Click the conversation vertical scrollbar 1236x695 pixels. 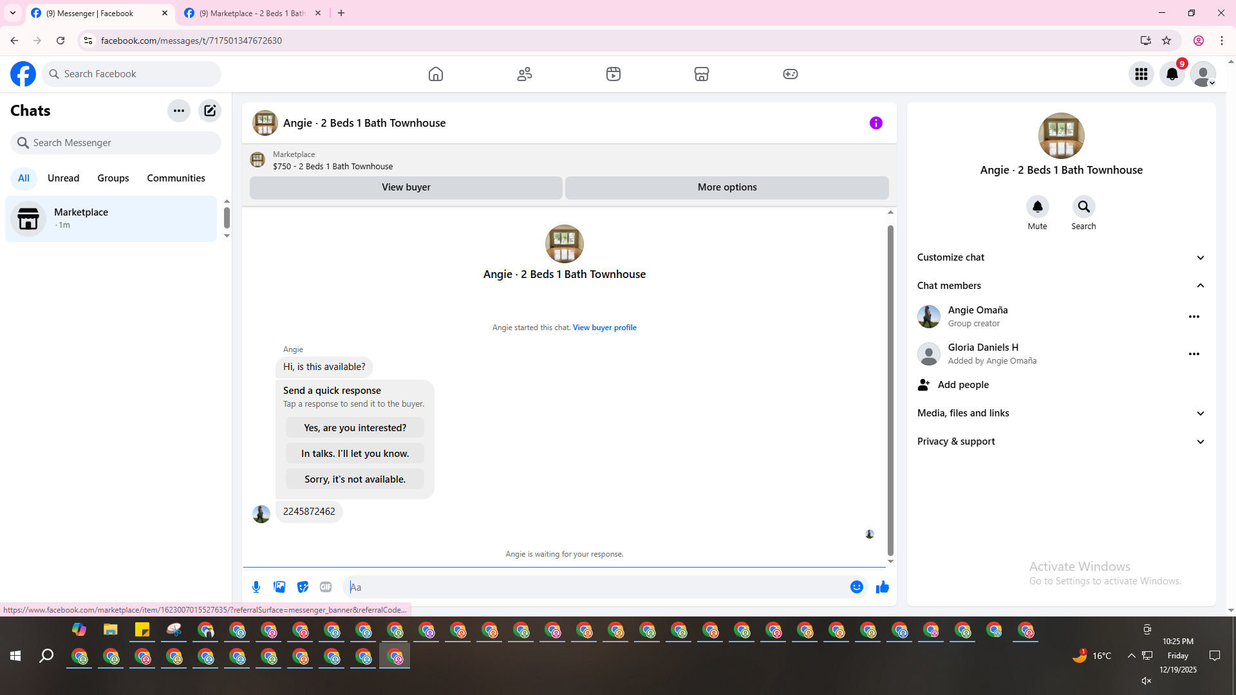(x=890, y=390)
